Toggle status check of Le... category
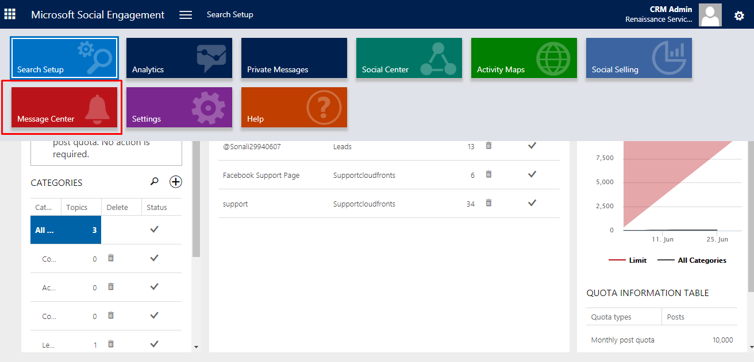 click(154, 344)
